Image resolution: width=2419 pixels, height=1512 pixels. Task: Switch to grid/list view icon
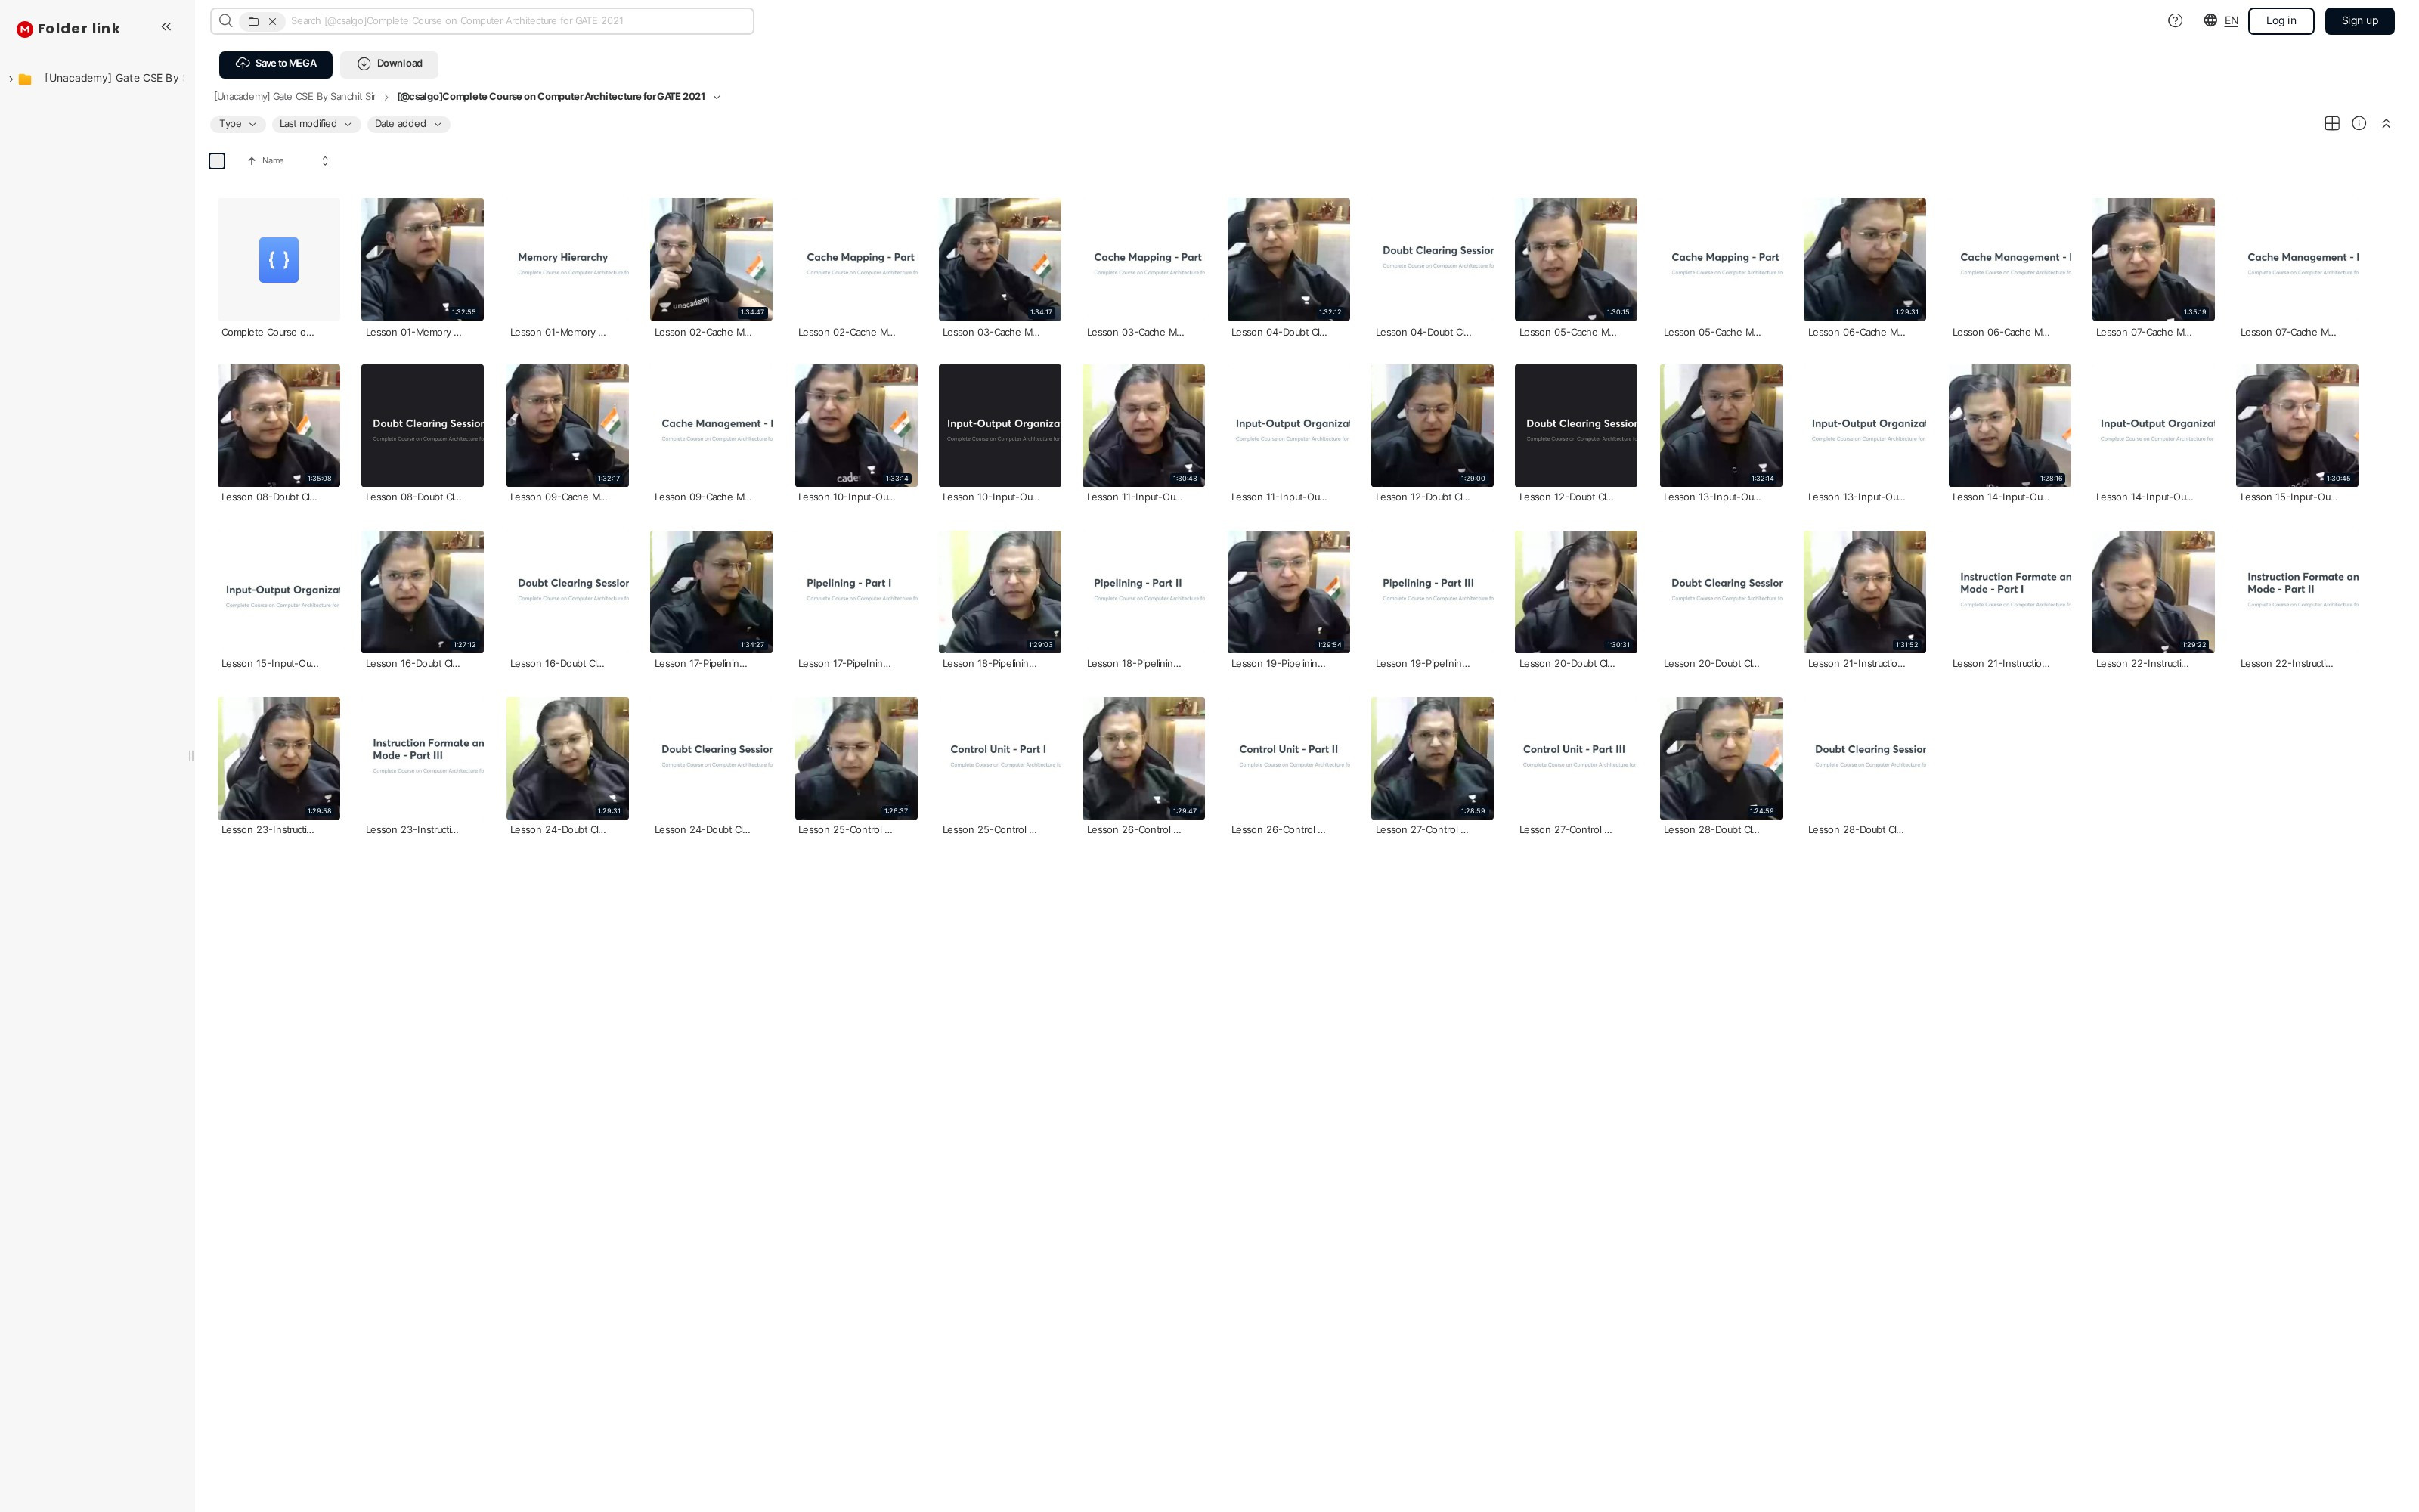pyautogui.click(x=2331, y=124)
